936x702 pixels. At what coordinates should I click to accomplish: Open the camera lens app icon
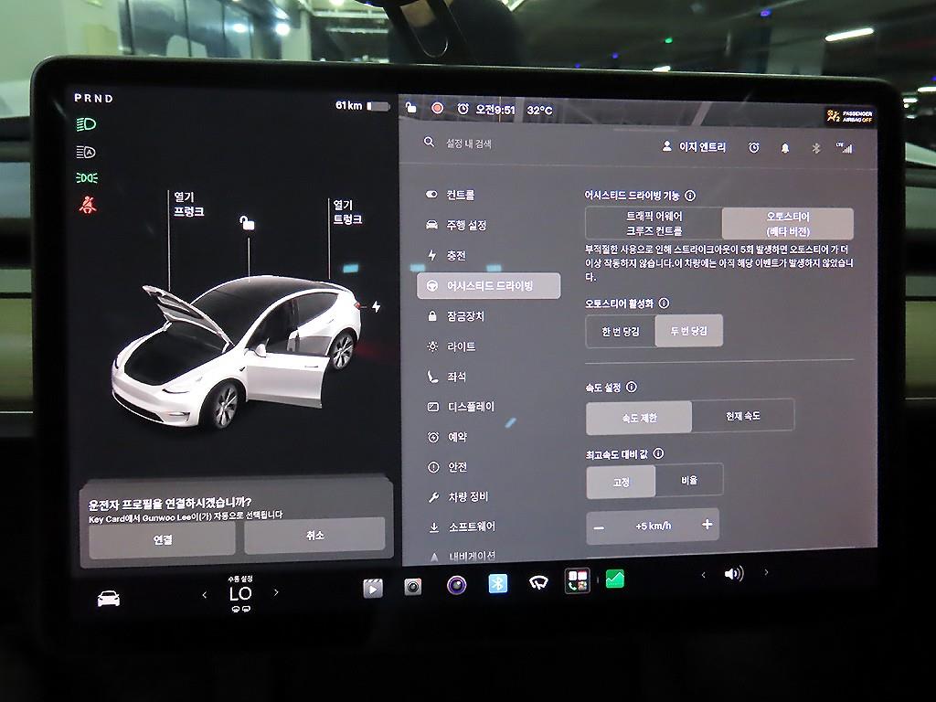457,584
